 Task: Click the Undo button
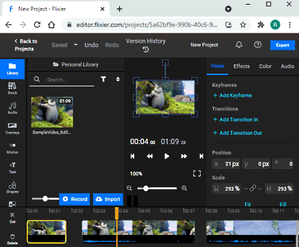point(91,45)
